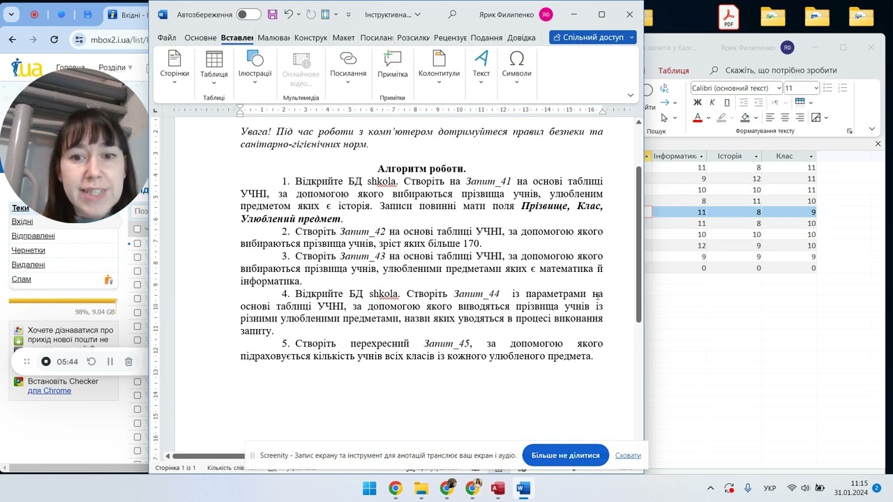Click fill color bucket in Access ribbon
893x502 pixels.
(745, 118)
